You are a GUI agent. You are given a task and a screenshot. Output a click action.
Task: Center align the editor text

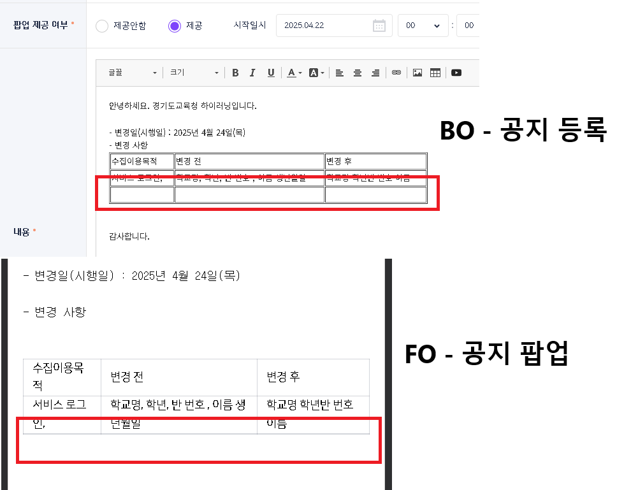tap(358, 73)
